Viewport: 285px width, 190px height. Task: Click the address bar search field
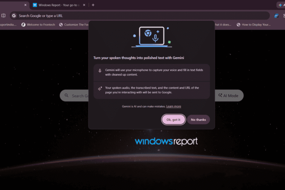(x=140, y=16)
